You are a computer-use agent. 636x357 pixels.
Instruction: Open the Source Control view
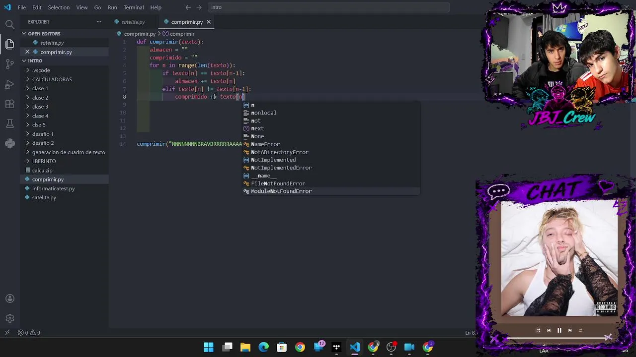9,64
